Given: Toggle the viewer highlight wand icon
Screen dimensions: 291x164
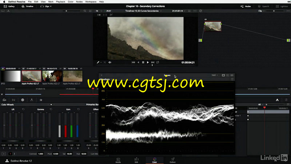Looking at the screenshot, I should [x=111, y=15].
